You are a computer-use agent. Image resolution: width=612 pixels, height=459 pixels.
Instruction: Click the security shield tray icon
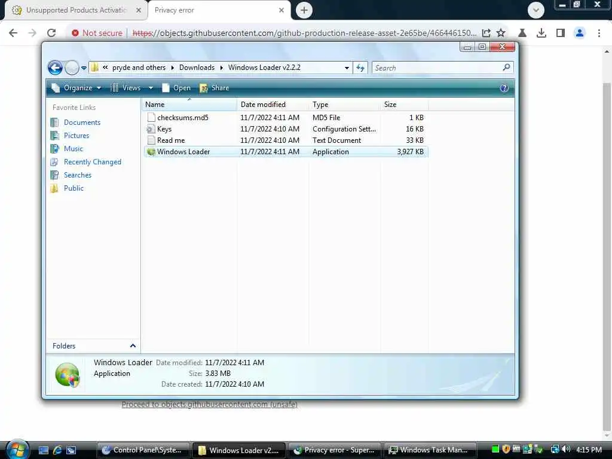(x=506, y=449)
